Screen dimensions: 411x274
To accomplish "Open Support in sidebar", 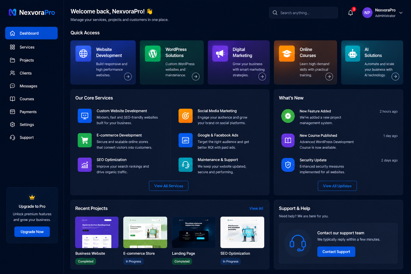I will [x=31, y=138].
